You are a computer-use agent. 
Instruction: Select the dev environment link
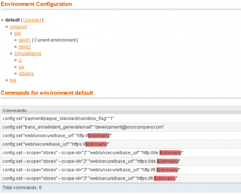click(x=18, y=33)
